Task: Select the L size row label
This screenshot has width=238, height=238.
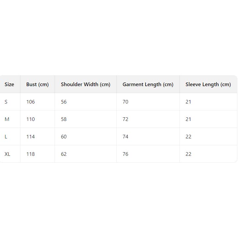Action: click(x=6, y=137)
